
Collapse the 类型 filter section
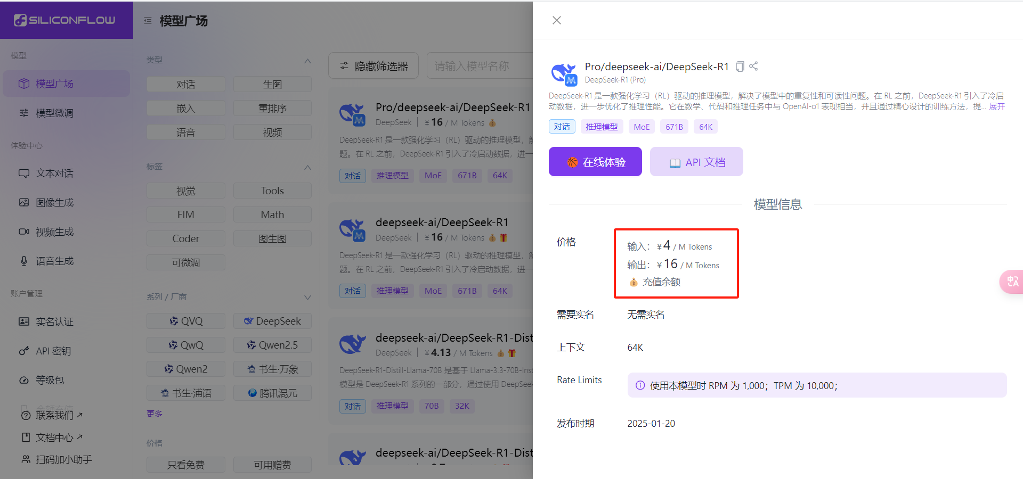(x=307, y=61)
